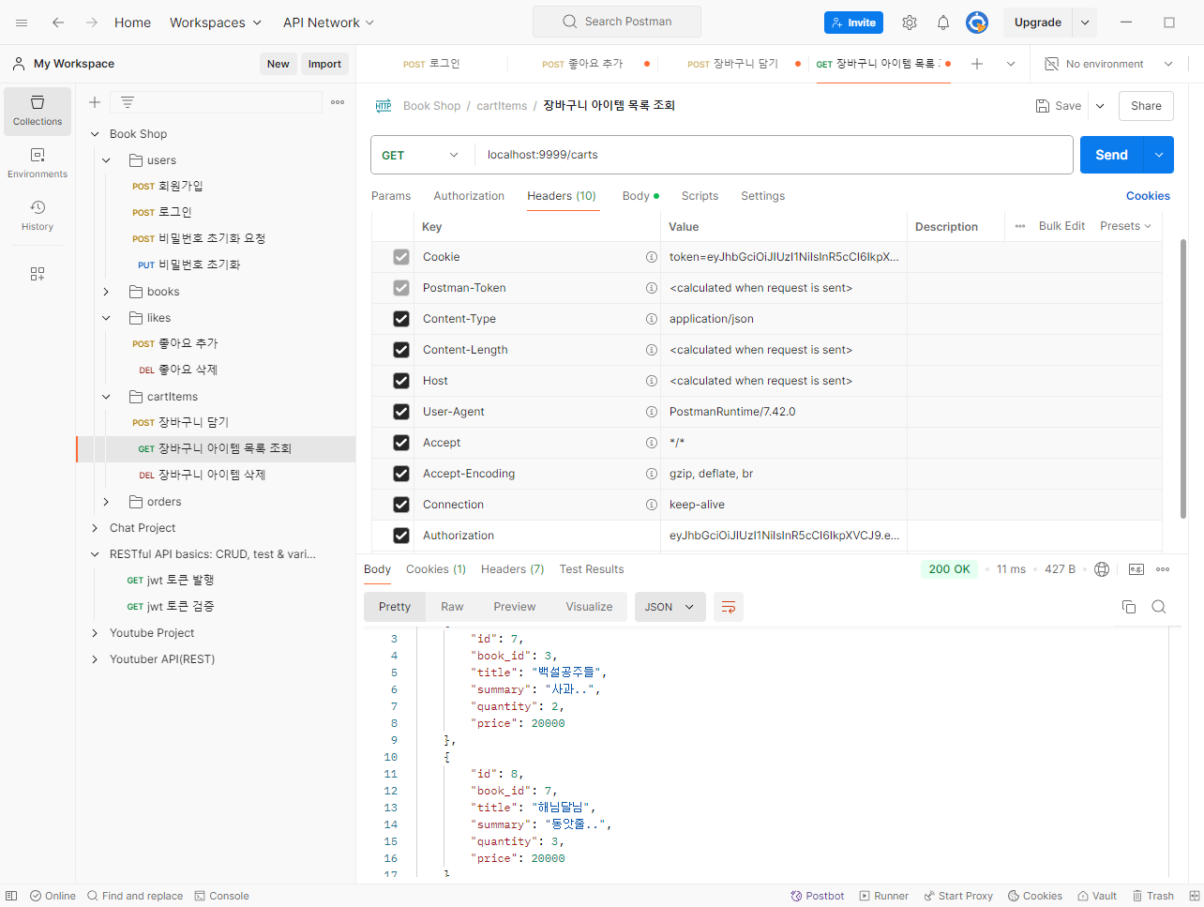Go forward with the right arrow
This screenshot has height=907, width=1204.
[x=91, y=23]
